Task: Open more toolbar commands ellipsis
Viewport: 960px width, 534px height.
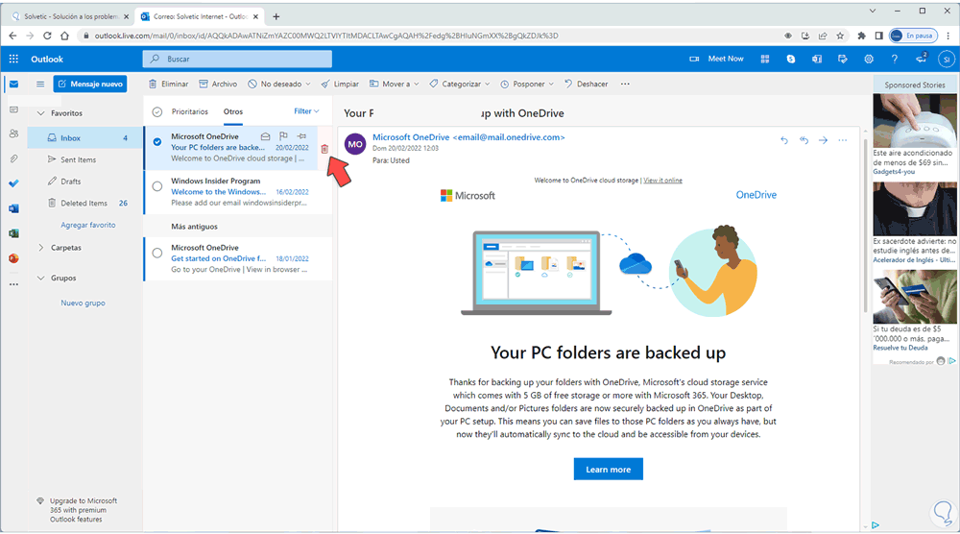Action: 625,84
